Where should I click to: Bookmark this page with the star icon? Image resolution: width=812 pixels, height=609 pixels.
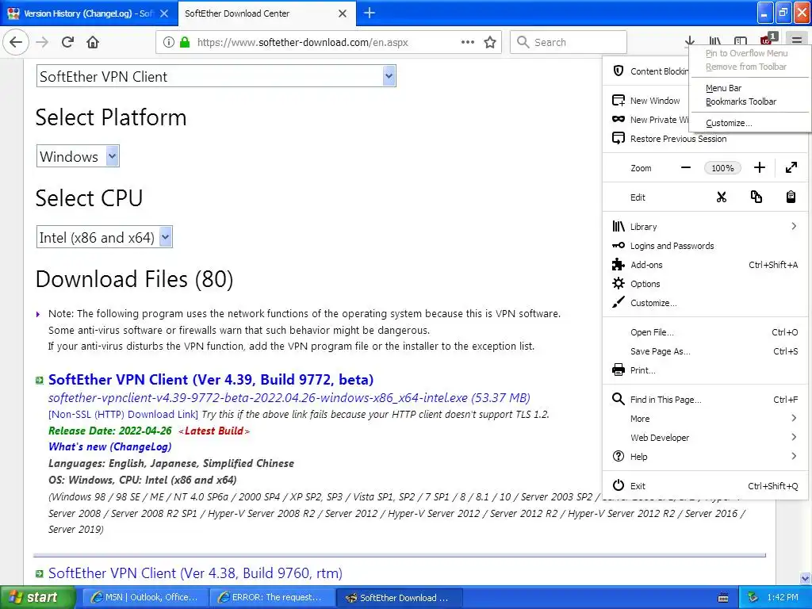coord(490,42)
